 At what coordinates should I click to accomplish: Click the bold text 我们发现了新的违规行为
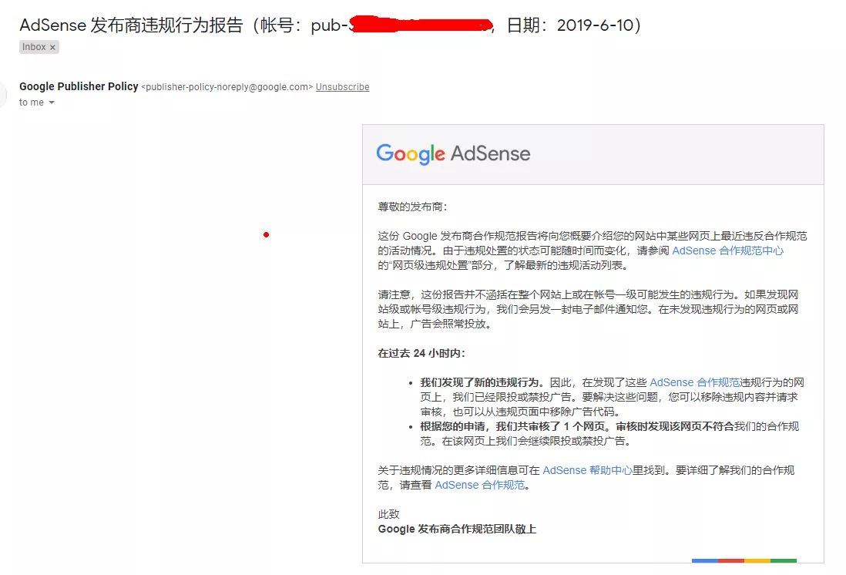point(480,382)
